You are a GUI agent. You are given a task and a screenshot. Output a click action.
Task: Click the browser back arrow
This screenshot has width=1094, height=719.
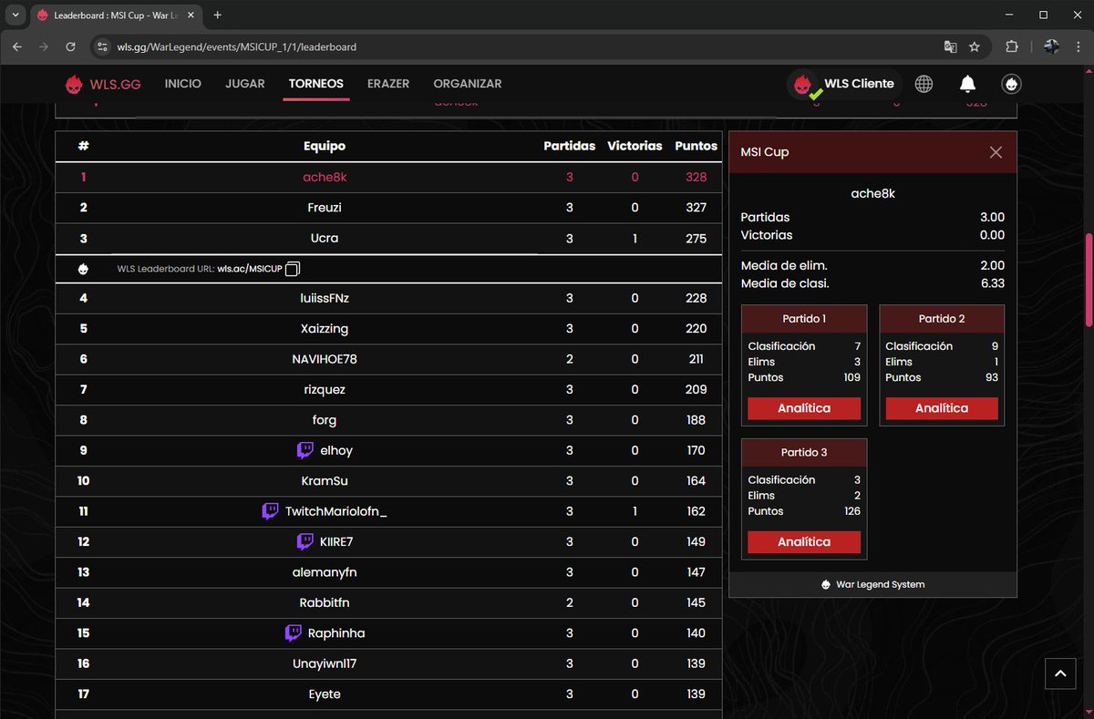17,46
